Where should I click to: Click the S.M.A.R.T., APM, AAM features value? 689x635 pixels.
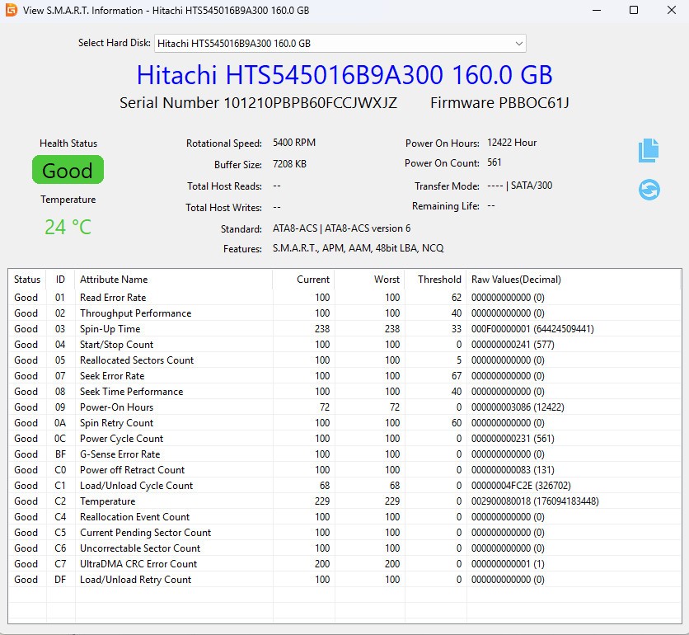358,248
